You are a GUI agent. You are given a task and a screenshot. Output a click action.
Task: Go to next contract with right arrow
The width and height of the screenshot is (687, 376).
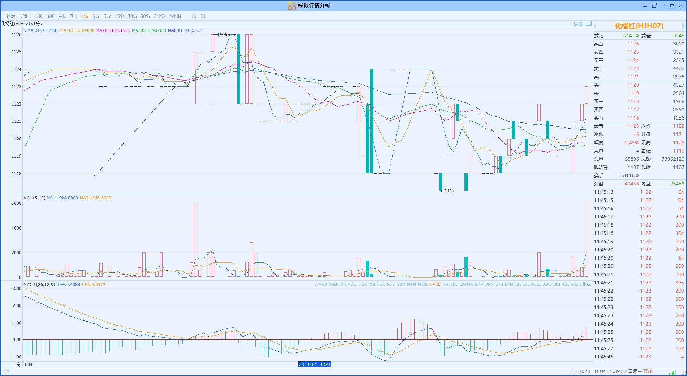click(x=683, y=26)
